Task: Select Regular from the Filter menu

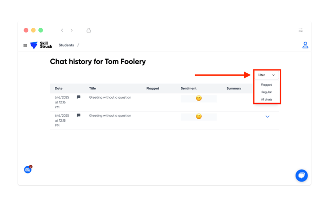Action: coord(266,92)
